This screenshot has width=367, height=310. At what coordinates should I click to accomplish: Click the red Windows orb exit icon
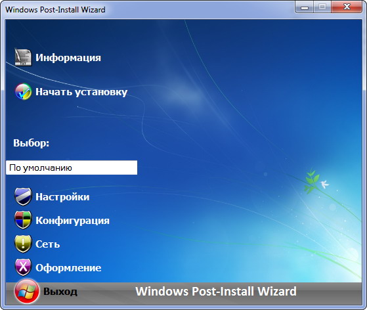pyautogui.click(x=27, y=291)
